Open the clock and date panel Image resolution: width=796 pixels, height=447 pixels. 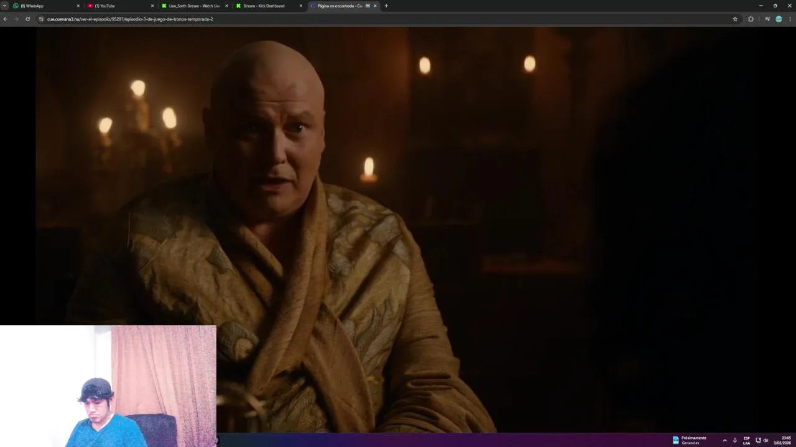coord(782,440)
